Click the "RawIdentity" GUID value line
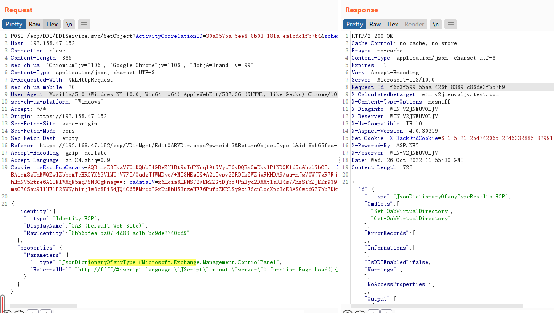Viewport: 554px width, 313px height. coord(107,233)
